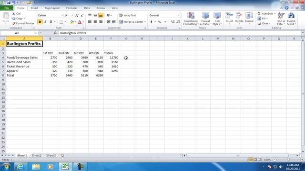Open Font dialog launcher in Font group
Image resolution: width=305 pixels, height=171 pixels.
[83, 28]
